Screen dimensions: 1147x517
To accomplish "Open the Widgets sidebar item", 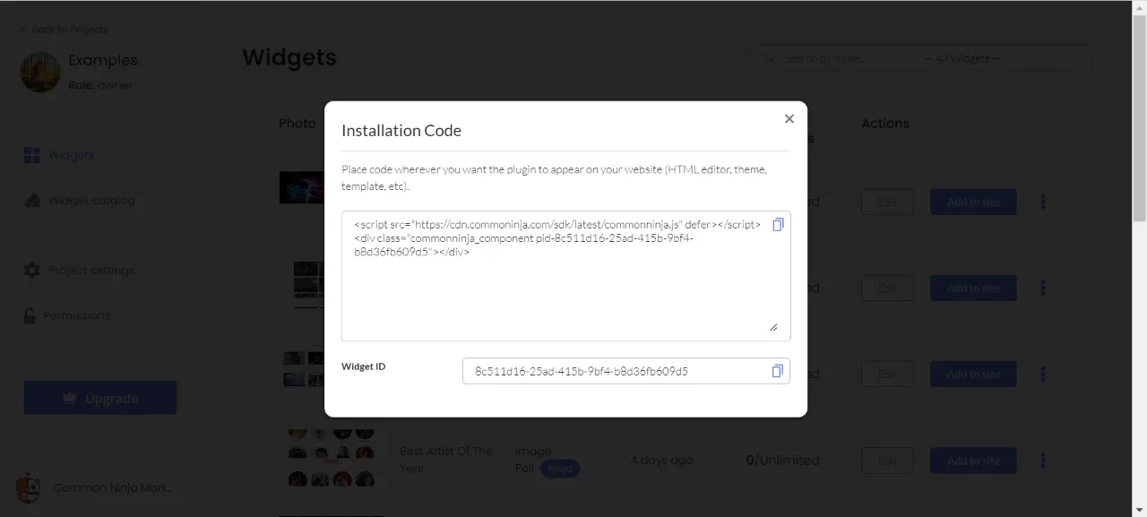I will coord(72,155).
